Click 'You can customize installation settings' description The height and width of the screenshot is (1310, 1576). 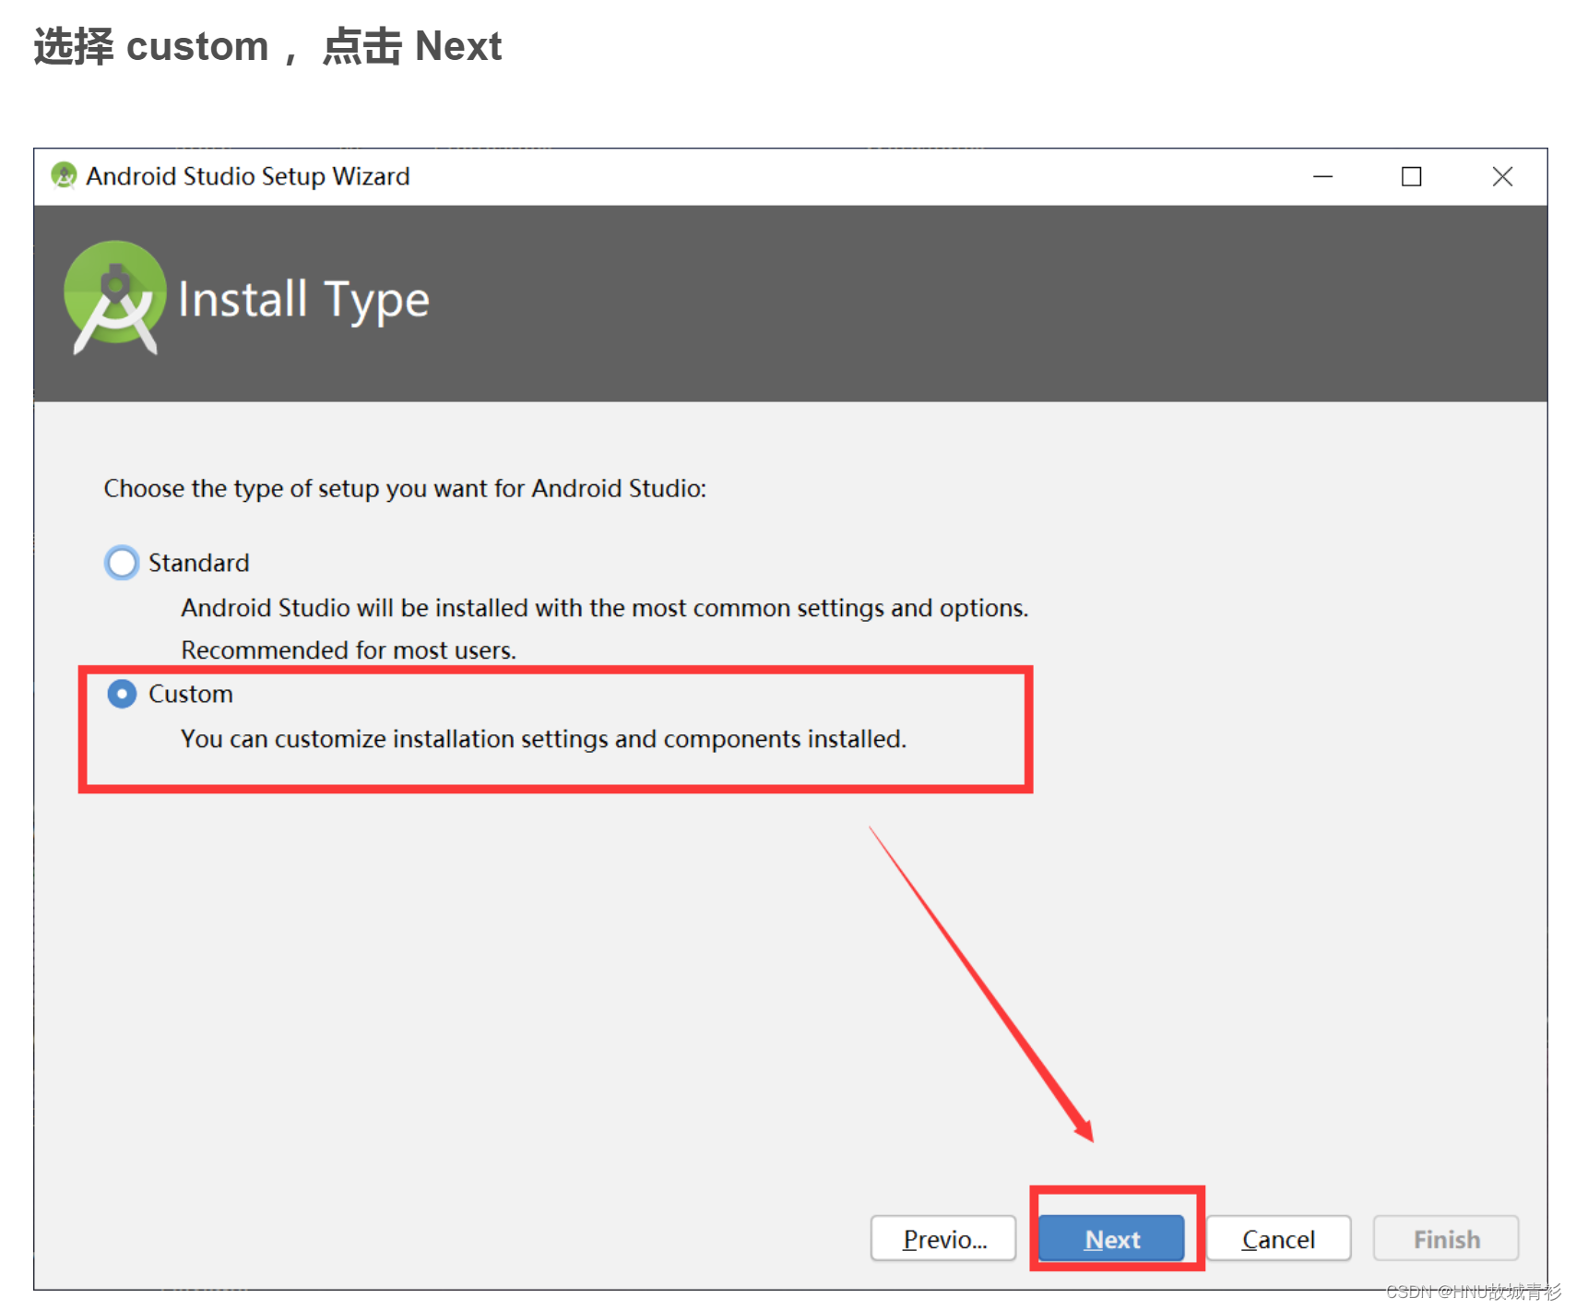[x=544, y=739]
